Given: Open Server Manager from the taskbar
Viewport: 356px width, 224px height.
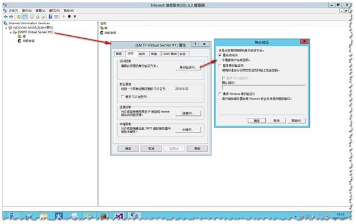Looking at the screenshot, I should pos(14,216).
